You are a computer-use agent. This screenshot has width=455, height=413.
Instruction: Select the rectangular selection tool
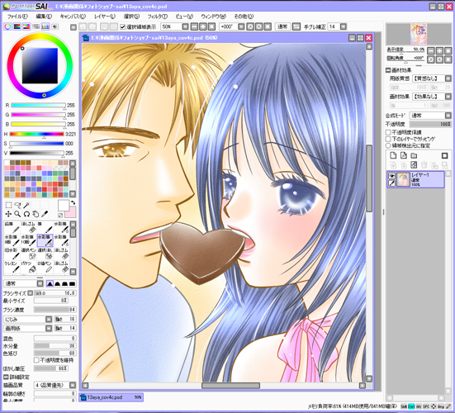9,205
